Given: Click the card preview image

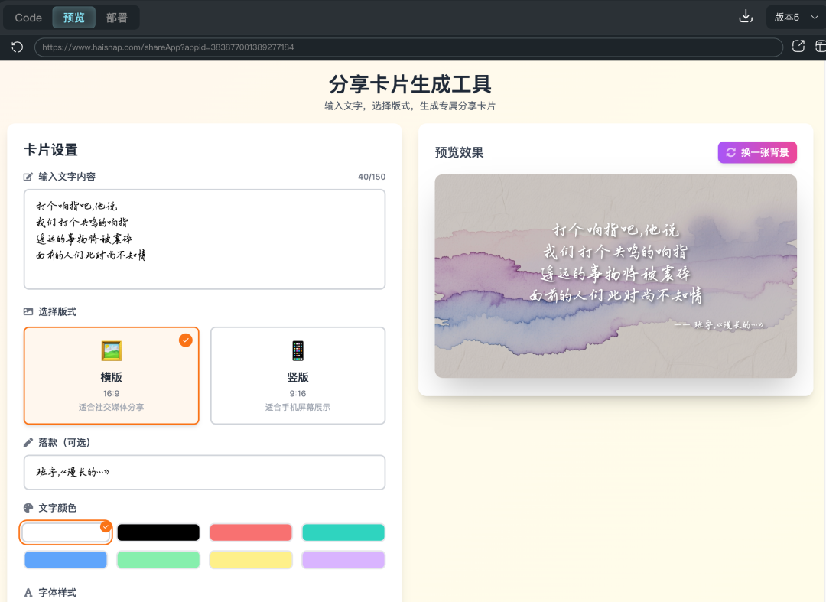Looking at the screenshot, I should point(615,276).
